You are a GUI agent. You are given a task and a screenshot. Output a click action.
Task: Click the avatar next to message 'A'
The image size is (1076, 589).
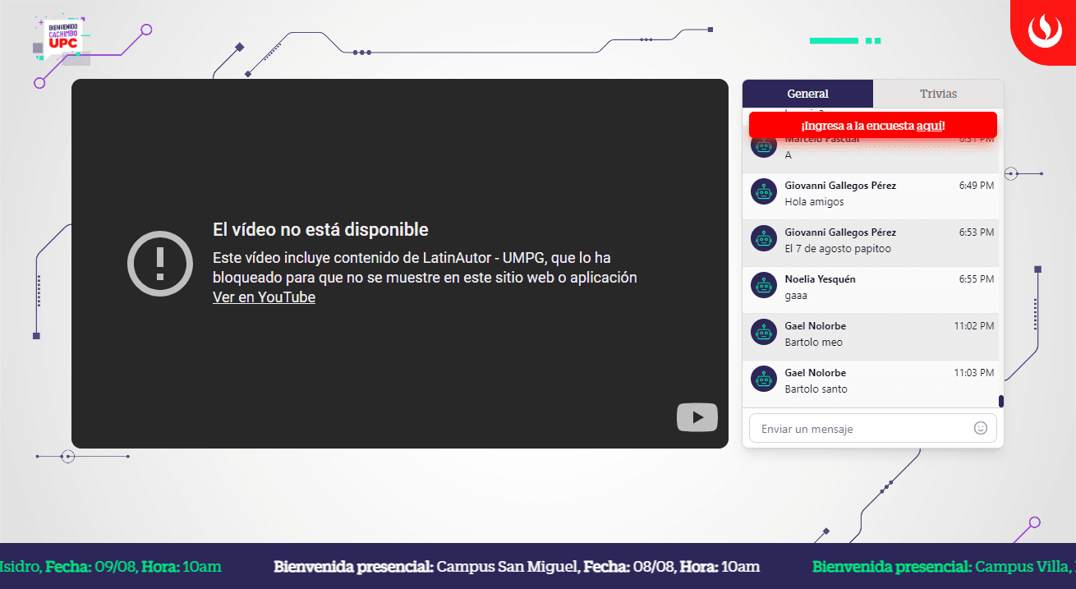(764, 145)
